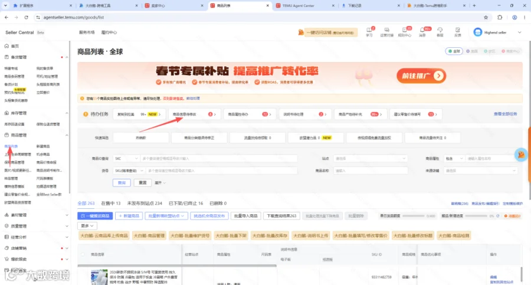Click the floating orange goose assistant icon
This screenshot has height=285, width=531.
click(x=521, y=155)
